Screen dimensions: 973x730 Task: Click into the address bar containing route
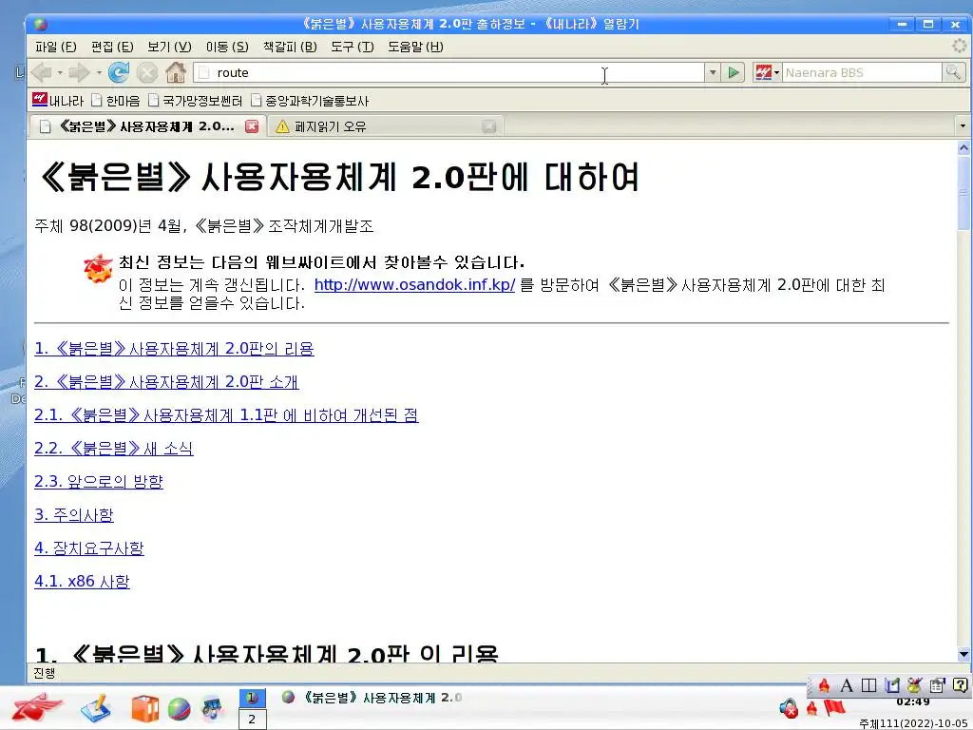pyautogui.click(x=448, y=72)
